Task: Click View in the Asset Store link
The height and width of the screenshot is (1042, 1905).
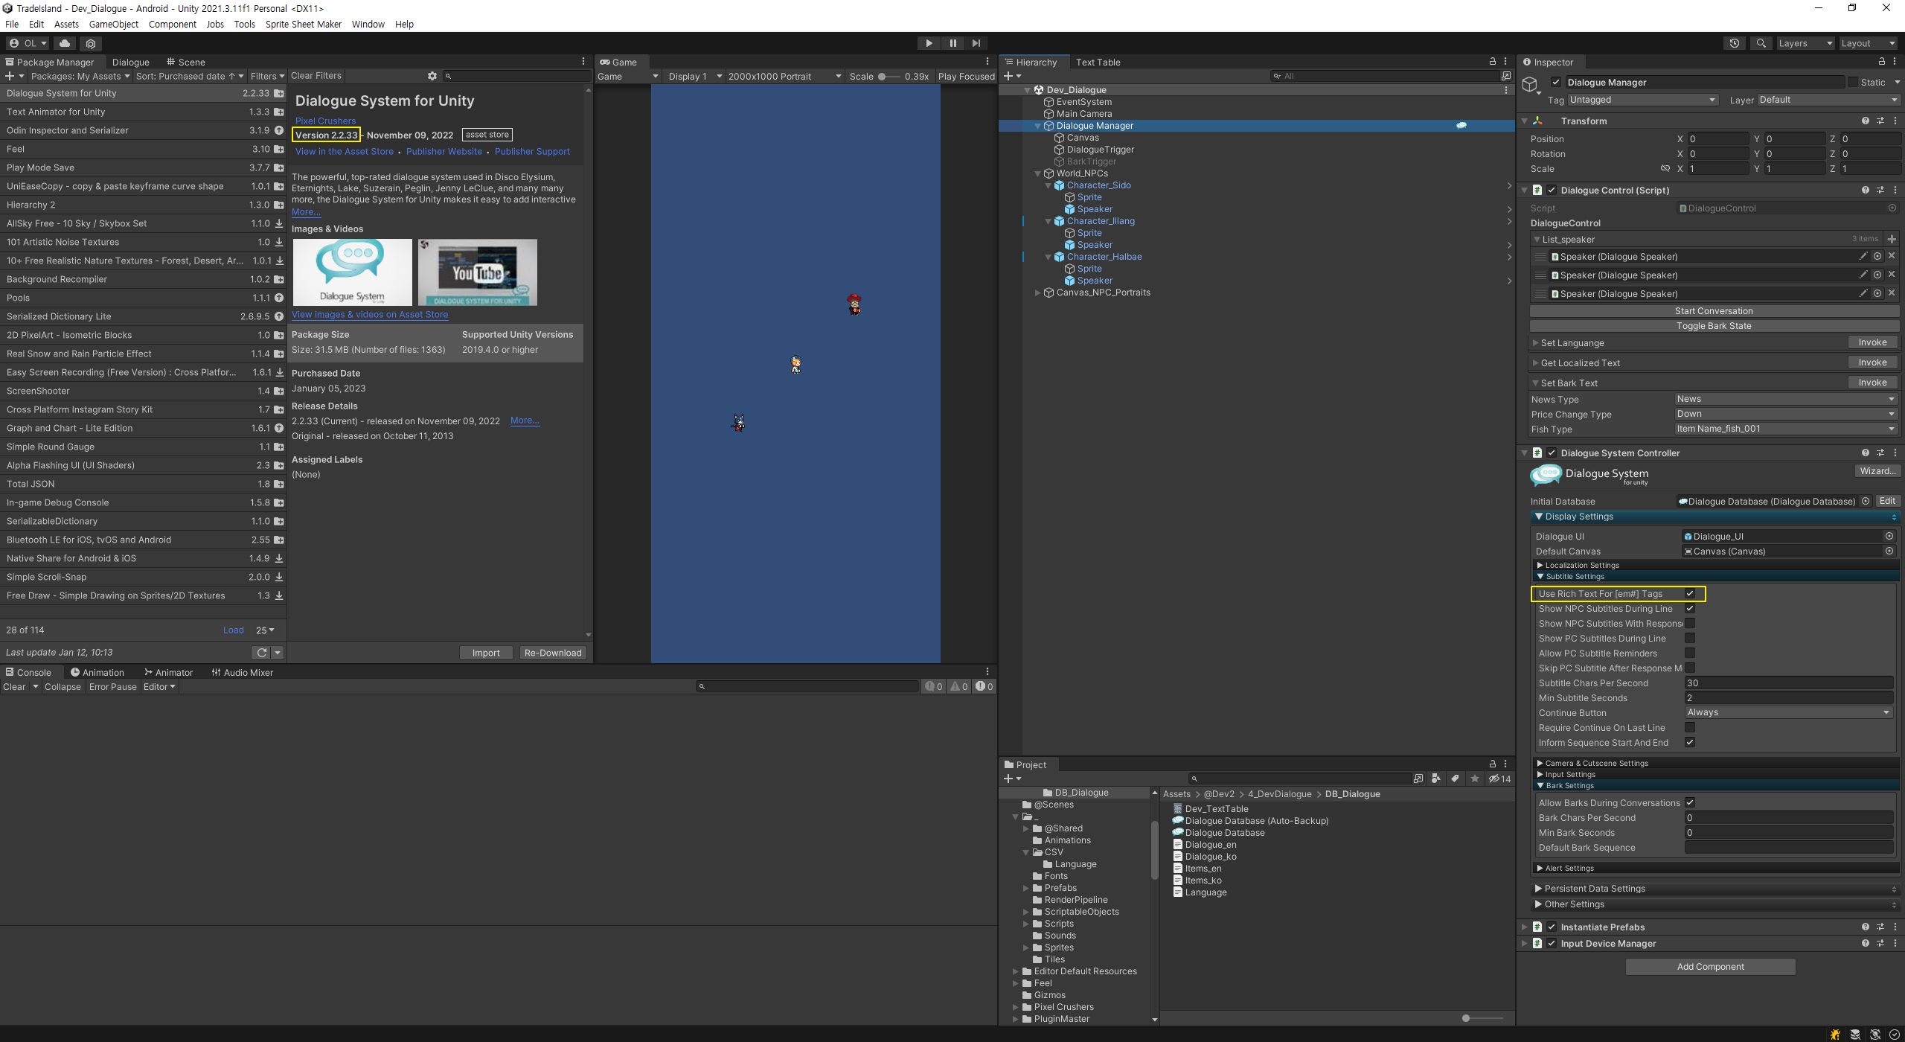Action: tap(345, 151)
